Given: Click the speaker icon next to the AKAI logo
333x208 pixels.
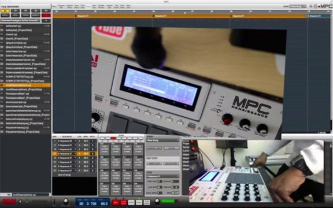Looking at the screenshot, I should coord(20,202).
